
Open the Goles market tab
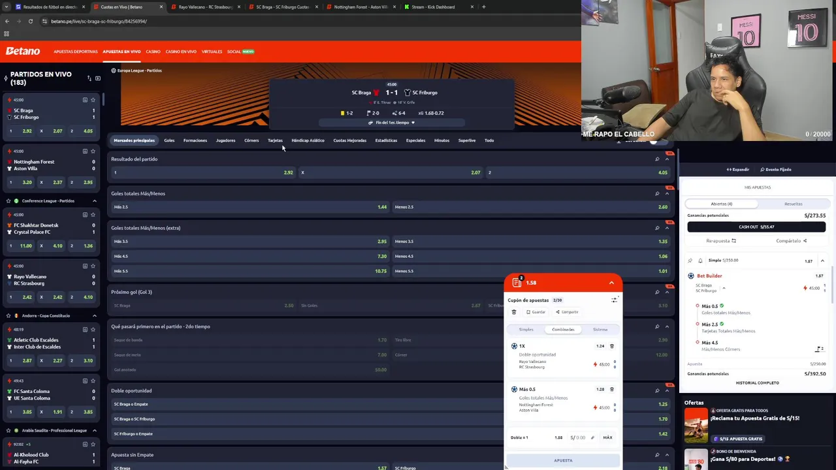tap(169, 140)
